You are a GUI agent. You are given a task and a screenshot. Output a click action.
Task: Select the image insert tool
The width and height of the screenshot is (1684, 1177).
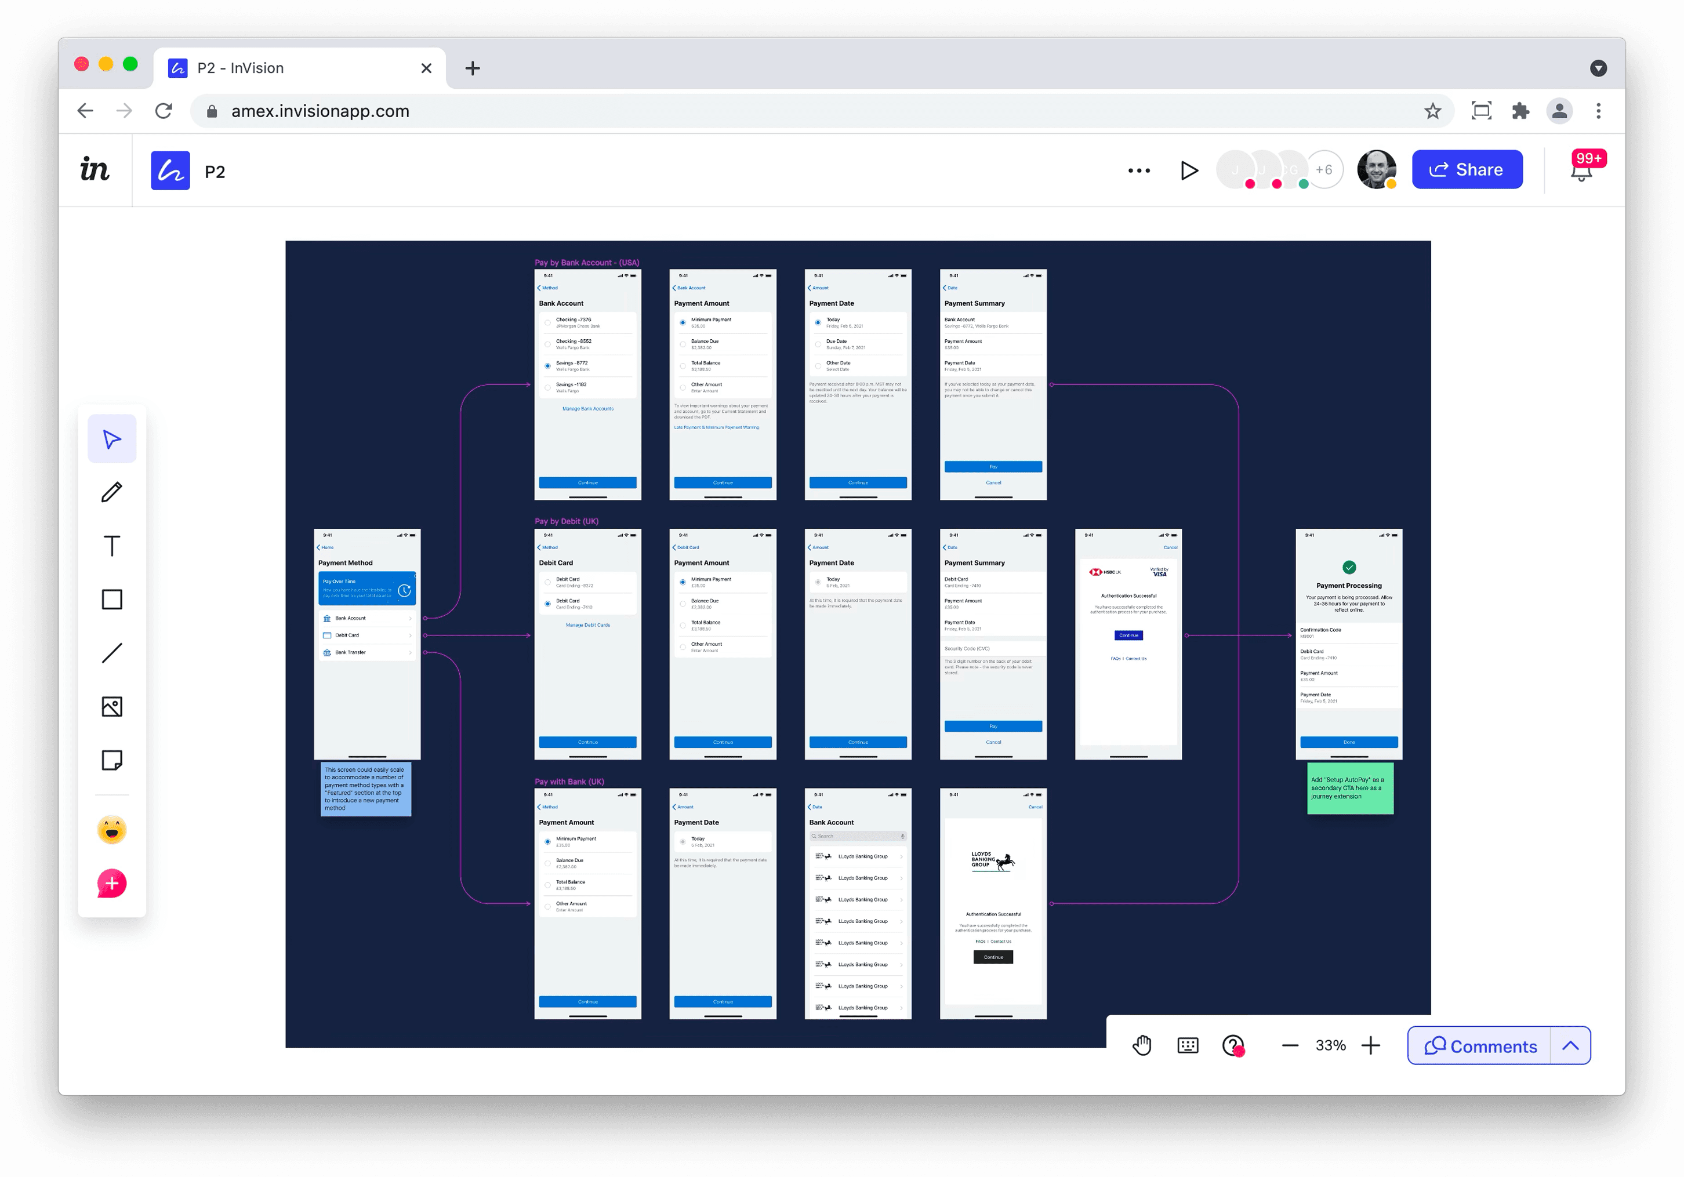coord(111,706)
